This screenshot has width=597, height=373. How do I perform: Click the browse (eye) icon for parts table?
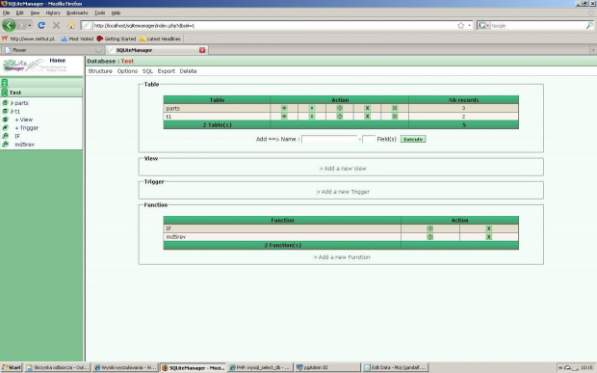[284, 108]
